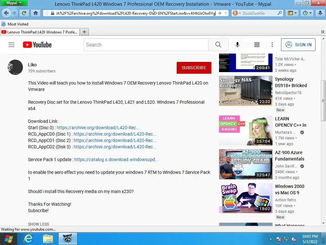Click the Mypal raccoon taskbar button

point(67,239)
